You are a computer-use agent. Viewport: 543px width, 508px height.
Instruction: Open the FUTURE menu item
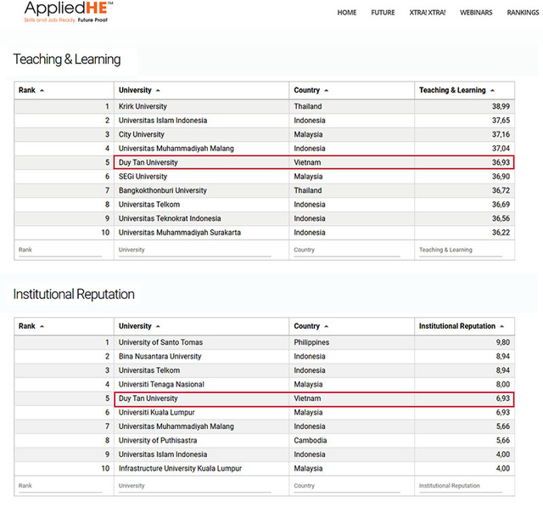click(383, 13)
